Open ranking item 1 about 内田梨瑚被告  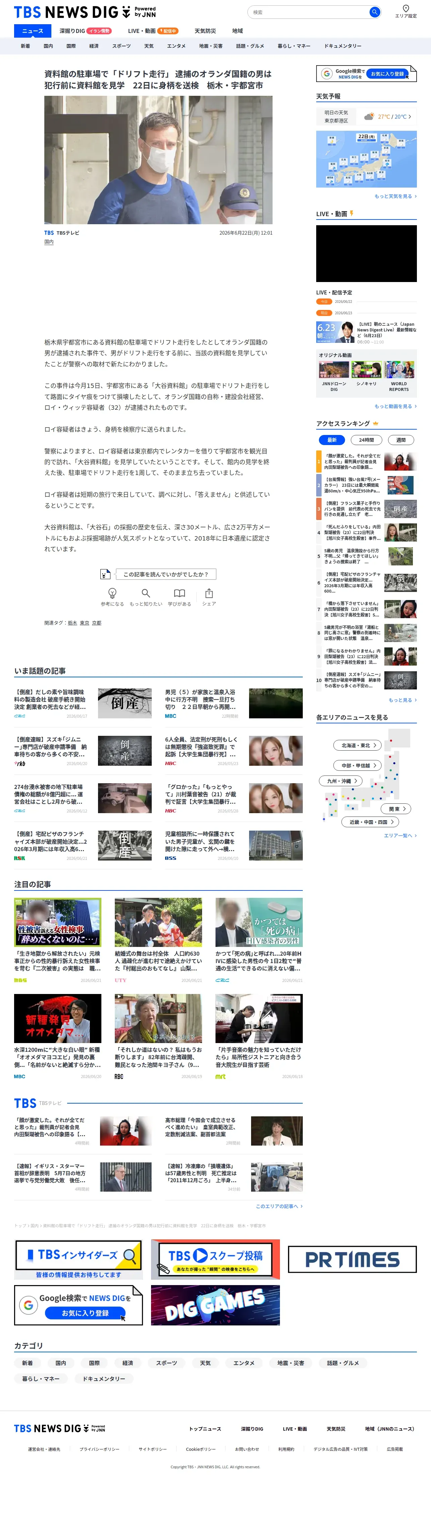367,462
